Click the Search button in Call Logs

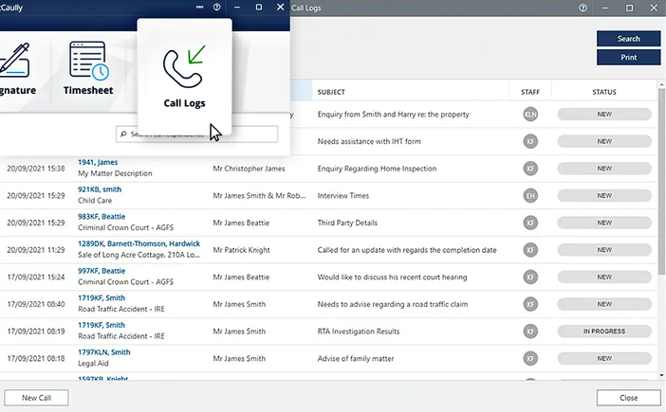point(628,39)
